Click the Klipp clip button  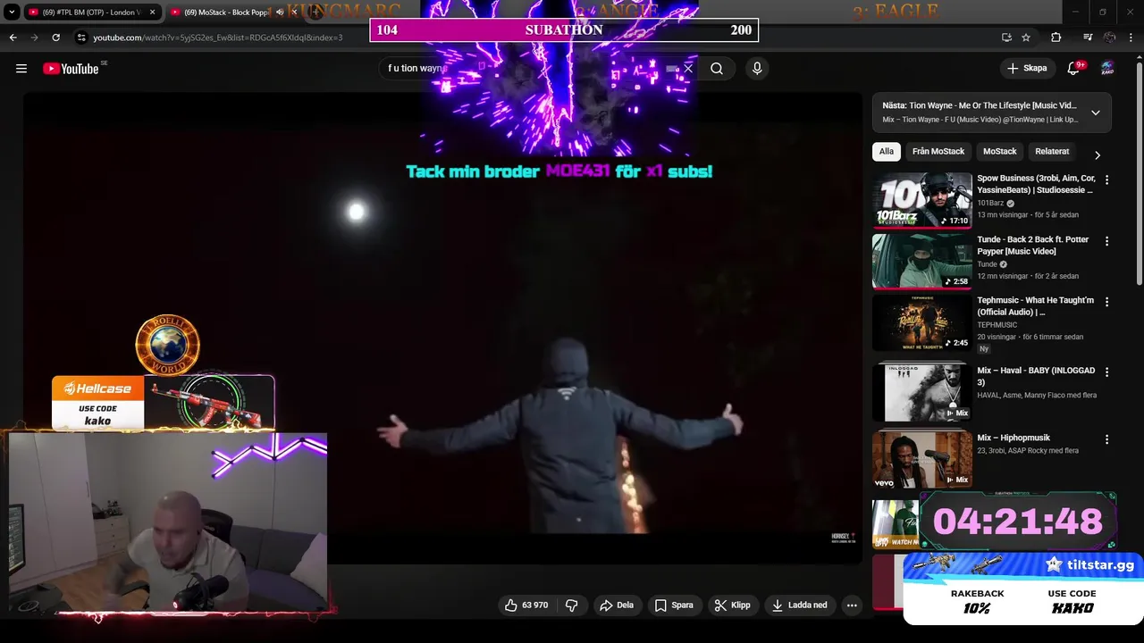tap(732, 605)
